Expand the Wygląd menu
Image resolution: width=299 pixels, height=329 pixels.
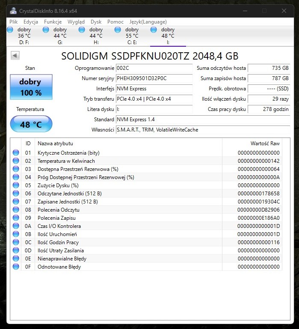76,22
